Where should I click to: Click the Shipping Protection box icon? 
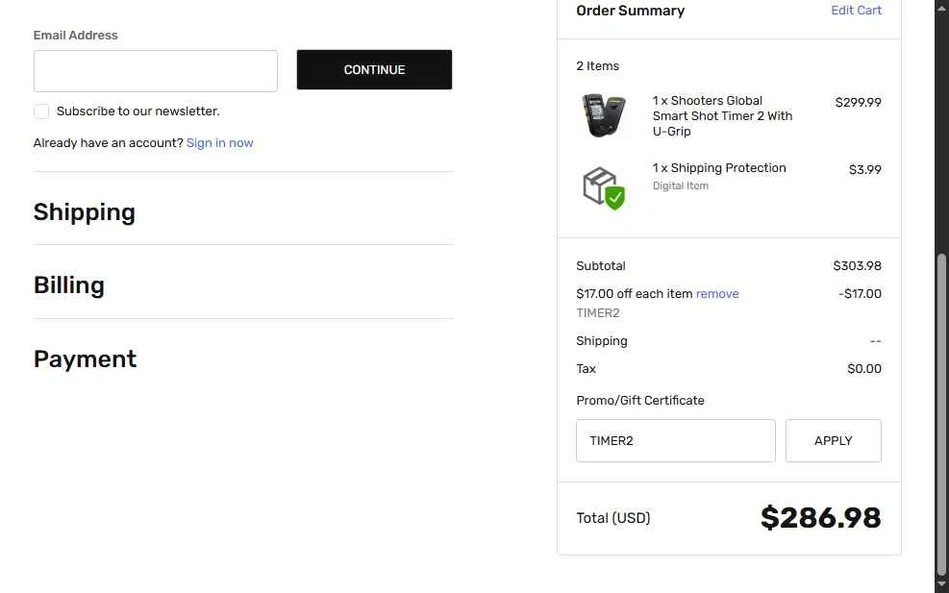coord(604,188)
